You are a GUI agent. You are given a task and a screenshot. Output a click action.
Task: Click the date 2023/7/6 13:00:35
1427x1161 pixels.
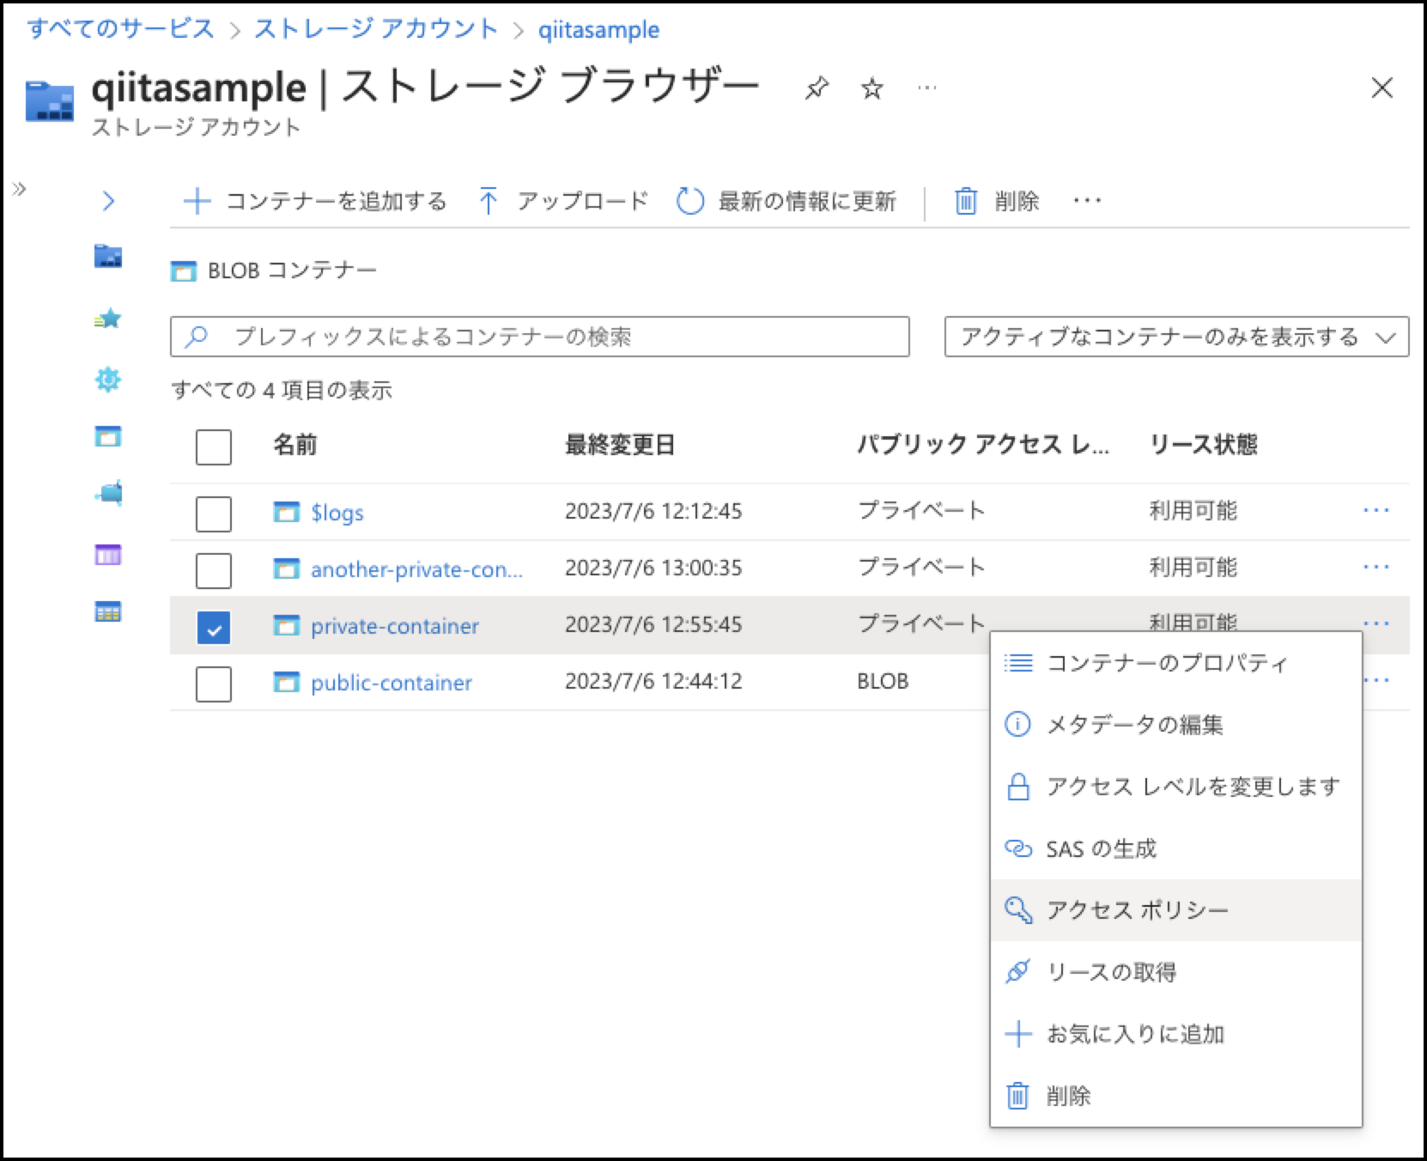click(653, 568)
